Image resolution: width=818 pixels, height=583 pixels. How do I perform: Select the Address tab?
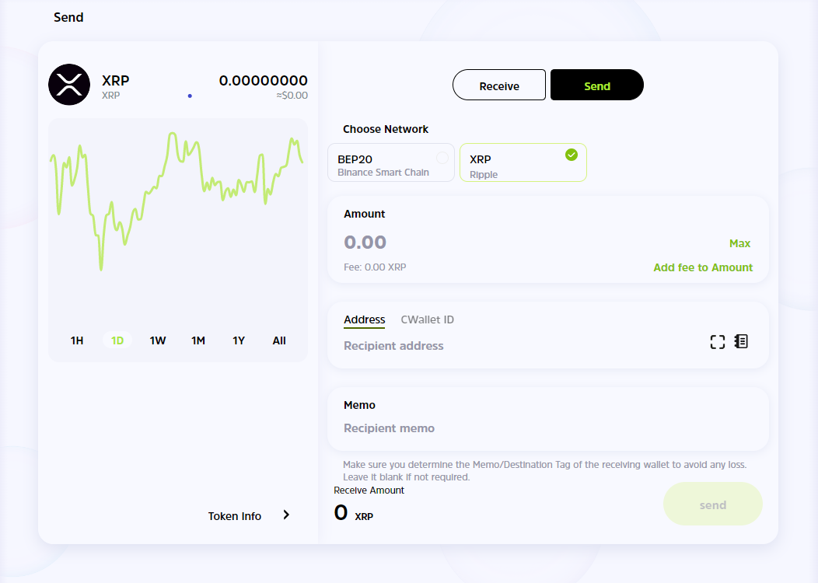[x=364, y=319]
